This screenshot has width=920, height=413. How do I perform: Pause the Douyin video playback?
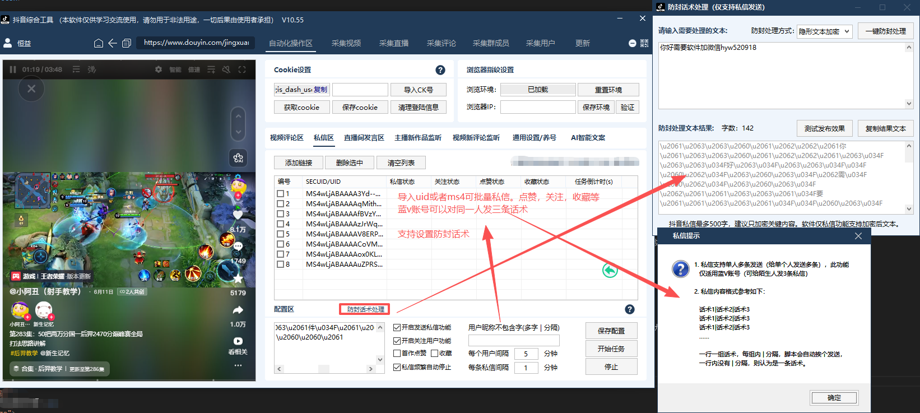click(13, 69)
